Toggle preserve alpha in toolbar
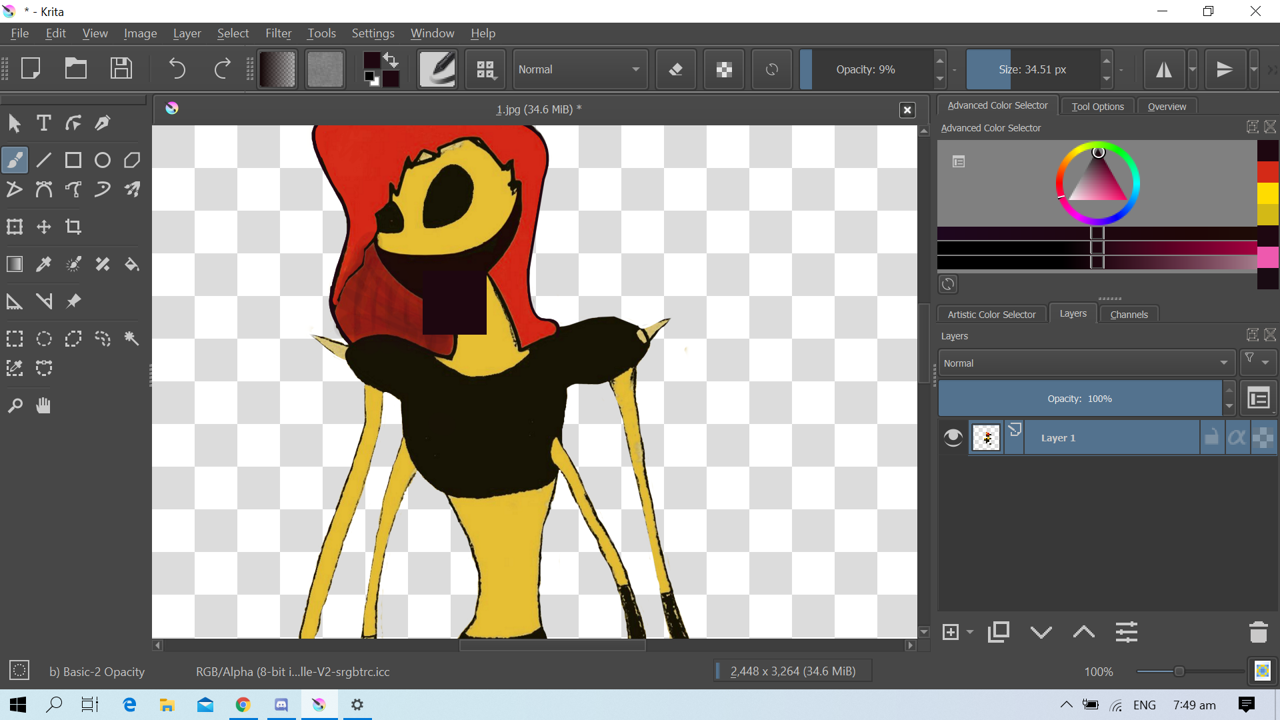Image resolution: width=1280 pixels, height=720 pixels. point(724,69)
